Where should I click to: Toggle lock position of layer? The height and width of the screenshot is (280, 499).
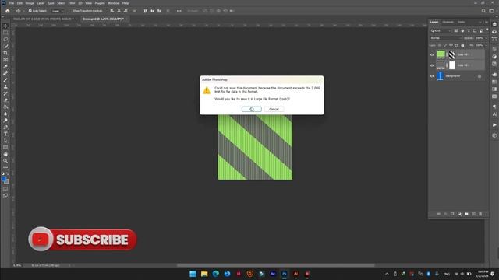[451, 45]
